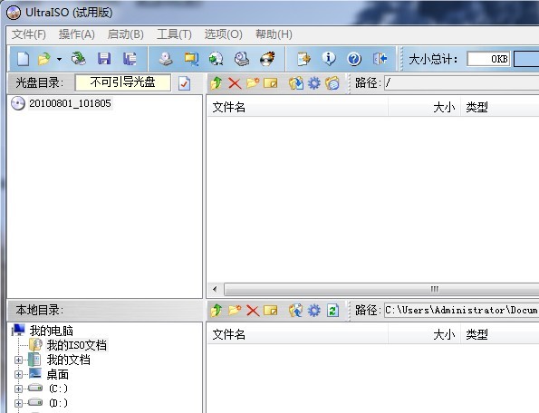Click the Save floppy disk icon

(x=104, y=59)
